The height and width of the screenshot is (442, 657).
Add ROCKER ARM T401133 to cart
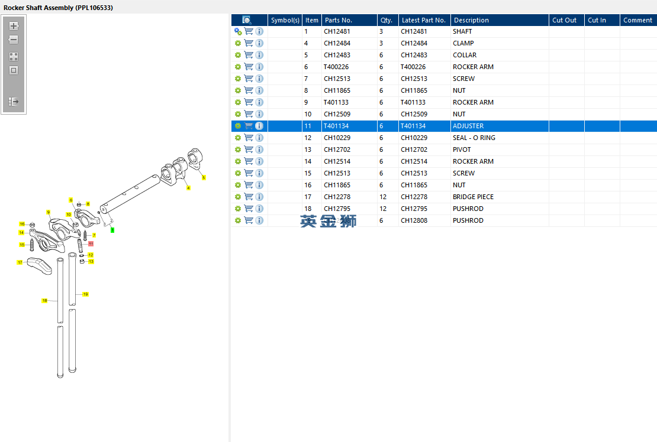point(249,102)
